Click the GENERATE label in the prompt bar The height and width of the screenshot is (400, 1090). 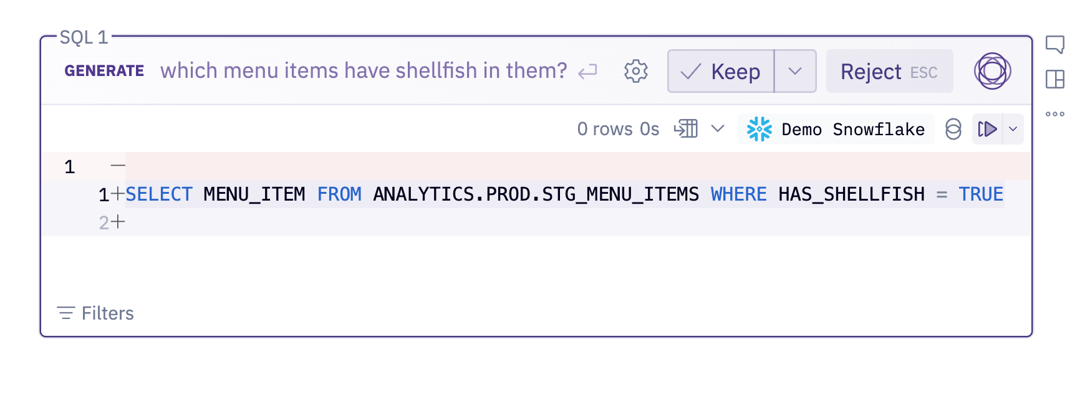104,71
